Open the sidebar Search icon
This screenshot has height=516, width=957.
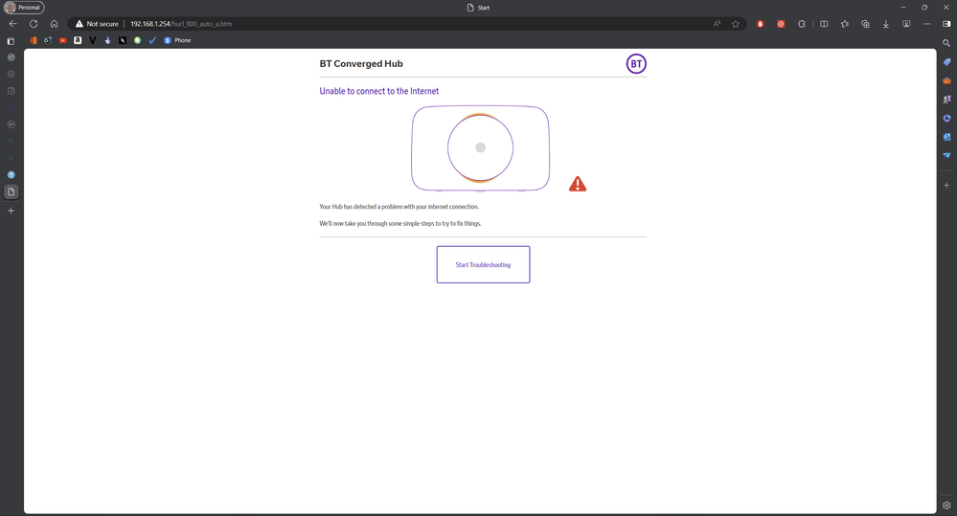pyautogui.click(x=946, y=43)
